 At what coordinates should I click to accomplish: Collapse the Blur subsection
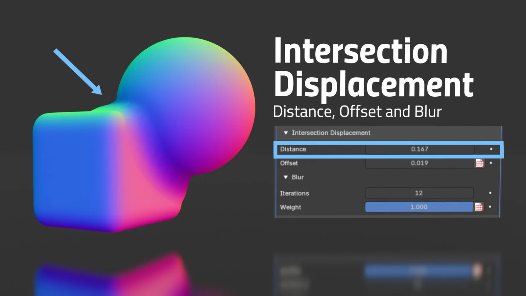point(286,177)
